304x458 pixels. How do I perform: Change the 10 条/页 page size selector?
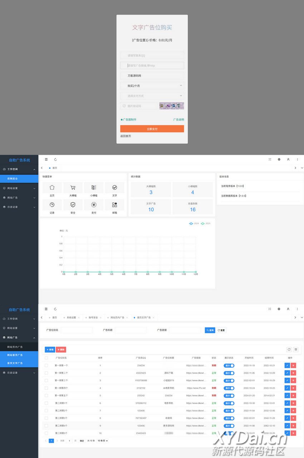coord(103,441)
